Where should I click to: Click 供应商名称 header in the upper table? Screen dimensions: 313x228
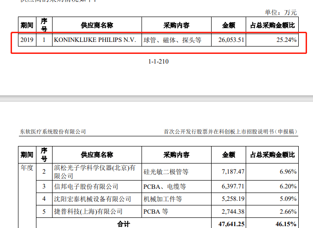coord(97,25)
